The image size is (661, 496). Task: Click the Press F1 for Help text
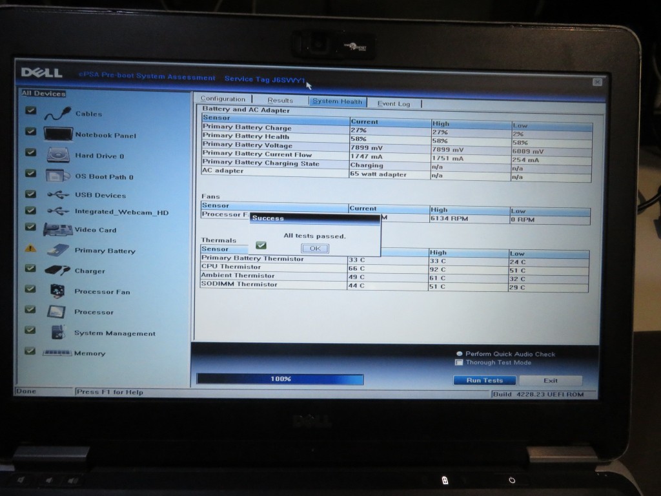[x=110, y=392]
